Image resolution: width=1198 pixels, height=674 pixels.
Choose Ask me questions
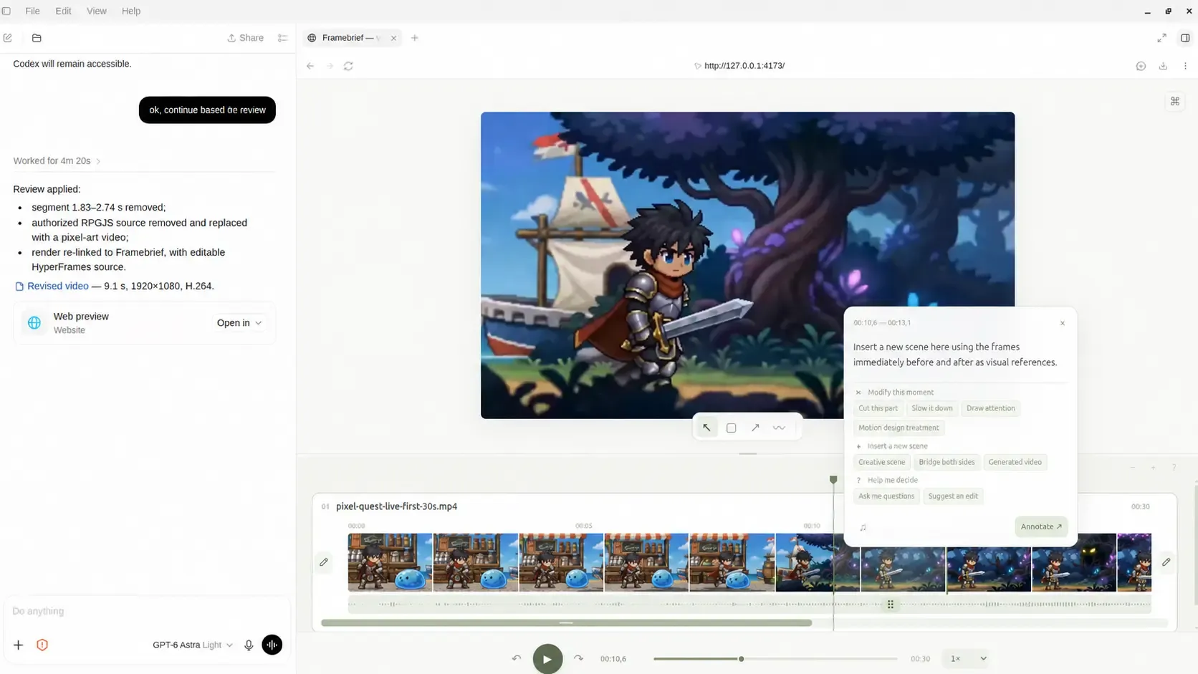pyautogui.click(x=886, y=496)
